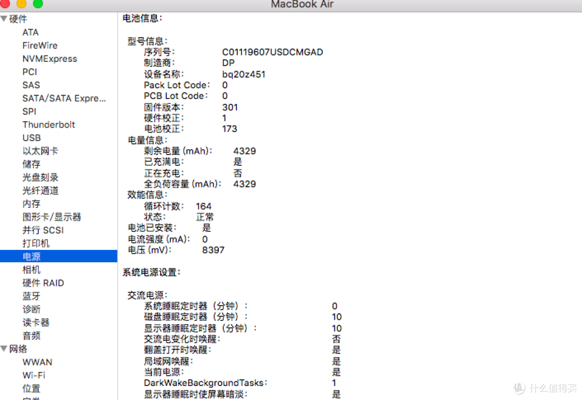Click the 全负荷容量 (mAh) value 4329
582x400 pixels.
pyautogui.click(x=244, y=184)
